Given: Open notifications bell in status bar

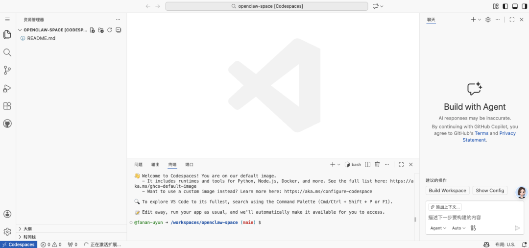Looking at the screenshot, I should point(524,244).
